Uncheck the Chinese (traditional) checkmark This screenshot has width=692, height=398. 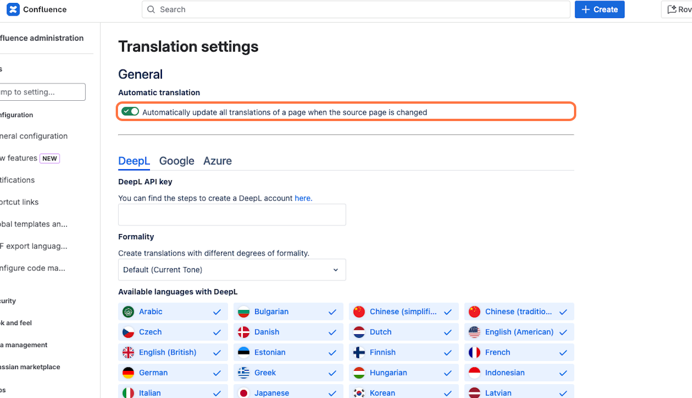pos(563,312)
